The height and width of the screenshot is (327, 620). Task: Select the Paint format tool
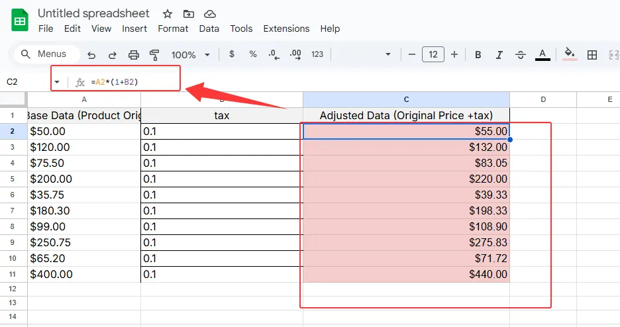[x=155, y=55]
